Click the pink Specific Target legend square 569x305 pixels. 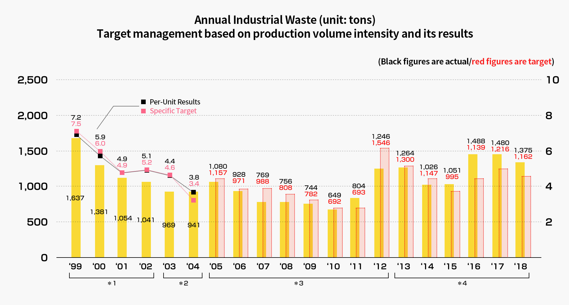(x=143, y=111)
